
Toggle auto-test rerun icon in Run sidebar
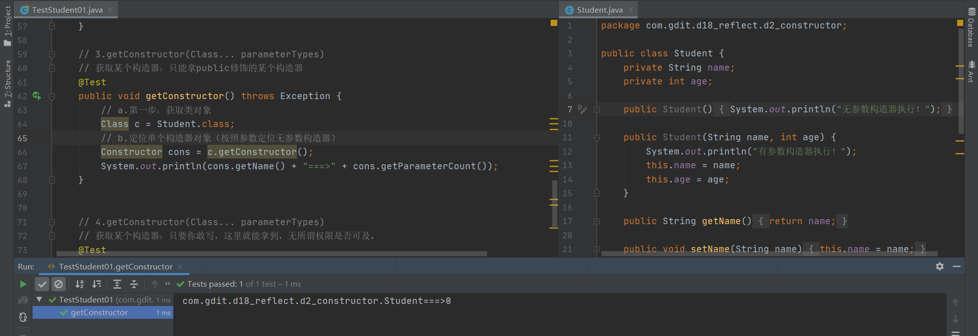pos(23,317)
